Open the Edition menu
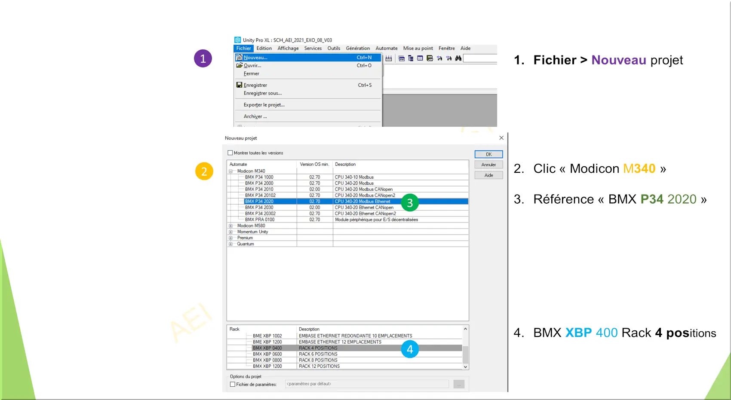Screen dimensions: 731x400 pyautogui.click(x=264, y=48)
